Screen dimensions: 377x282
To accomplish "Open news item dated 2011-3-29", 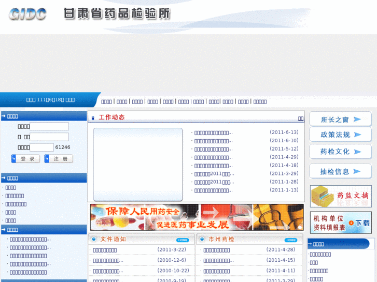I will tap(214, 174).
